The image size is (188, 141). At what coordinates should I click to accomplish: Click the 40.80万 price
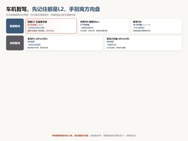tap(110, 42)
